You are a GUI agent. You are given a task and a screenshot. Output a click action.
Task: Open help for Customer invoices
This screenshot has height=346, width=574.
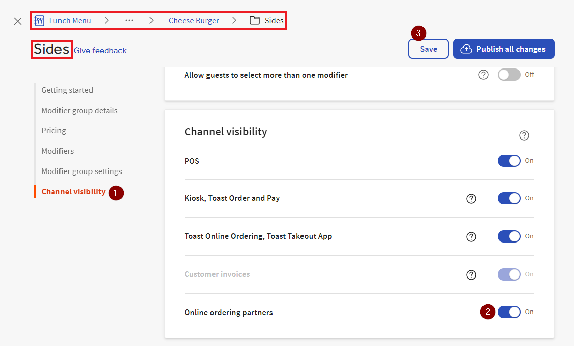471,275
